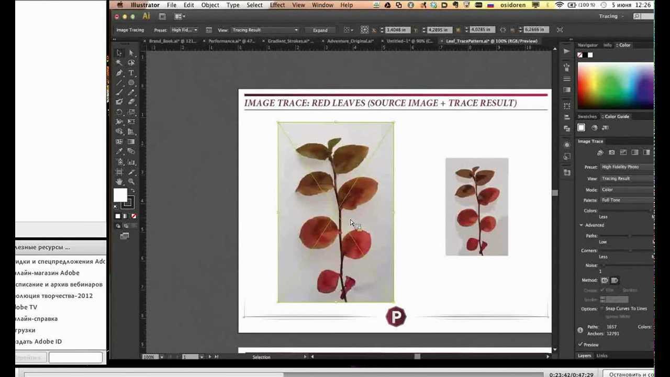Open the control bar Preset dropdown High Fid...
The image size is (670, 377).
[x=184, y=30]
